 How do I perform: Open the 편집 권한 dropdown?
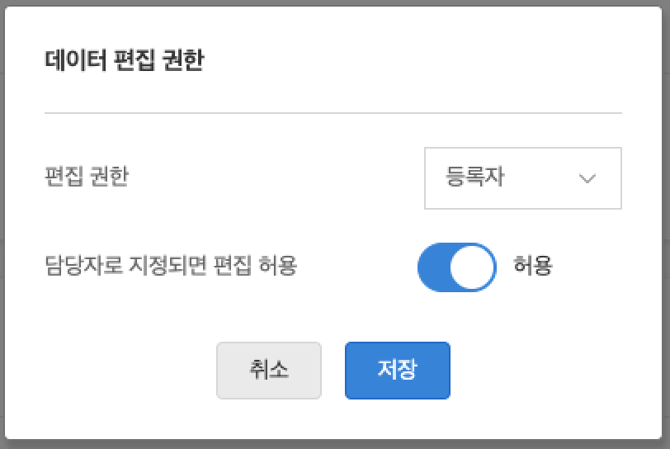522,178
